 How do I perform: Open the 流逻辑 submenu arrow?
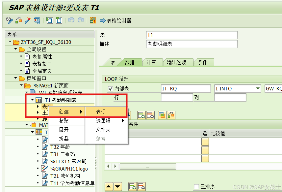tap(123, 120)
